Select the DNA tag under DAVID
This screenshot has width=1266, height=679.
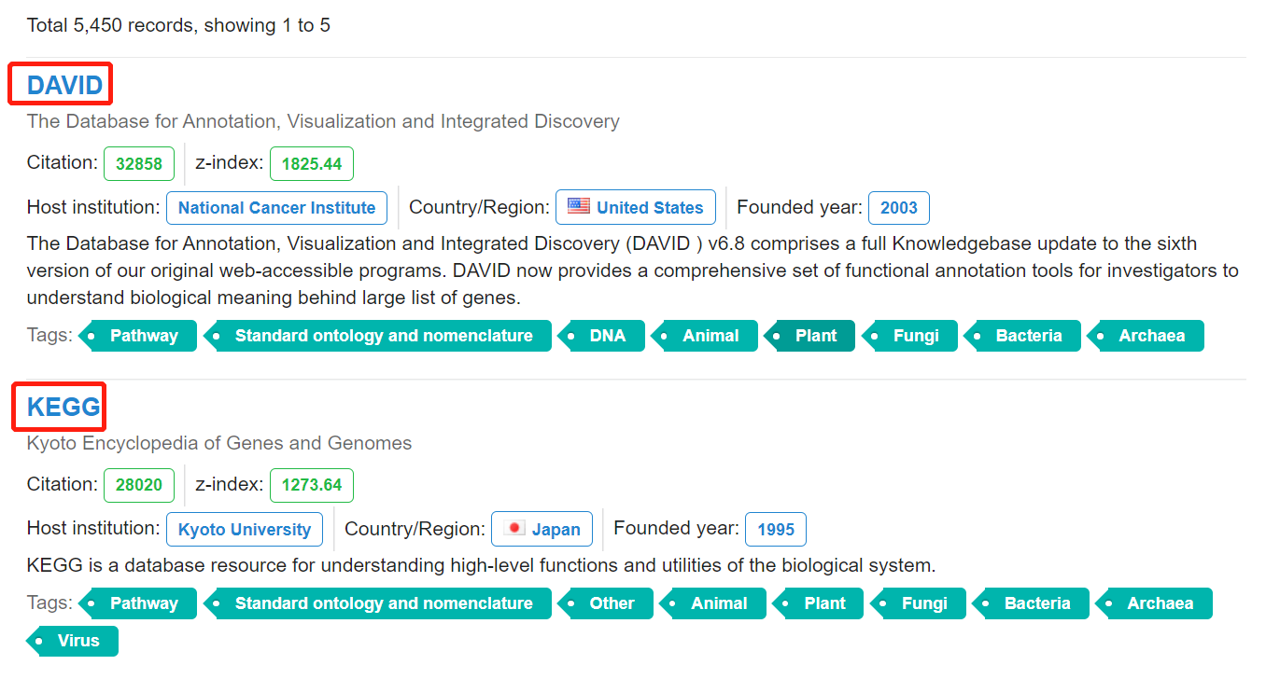[x=601, y=336]
